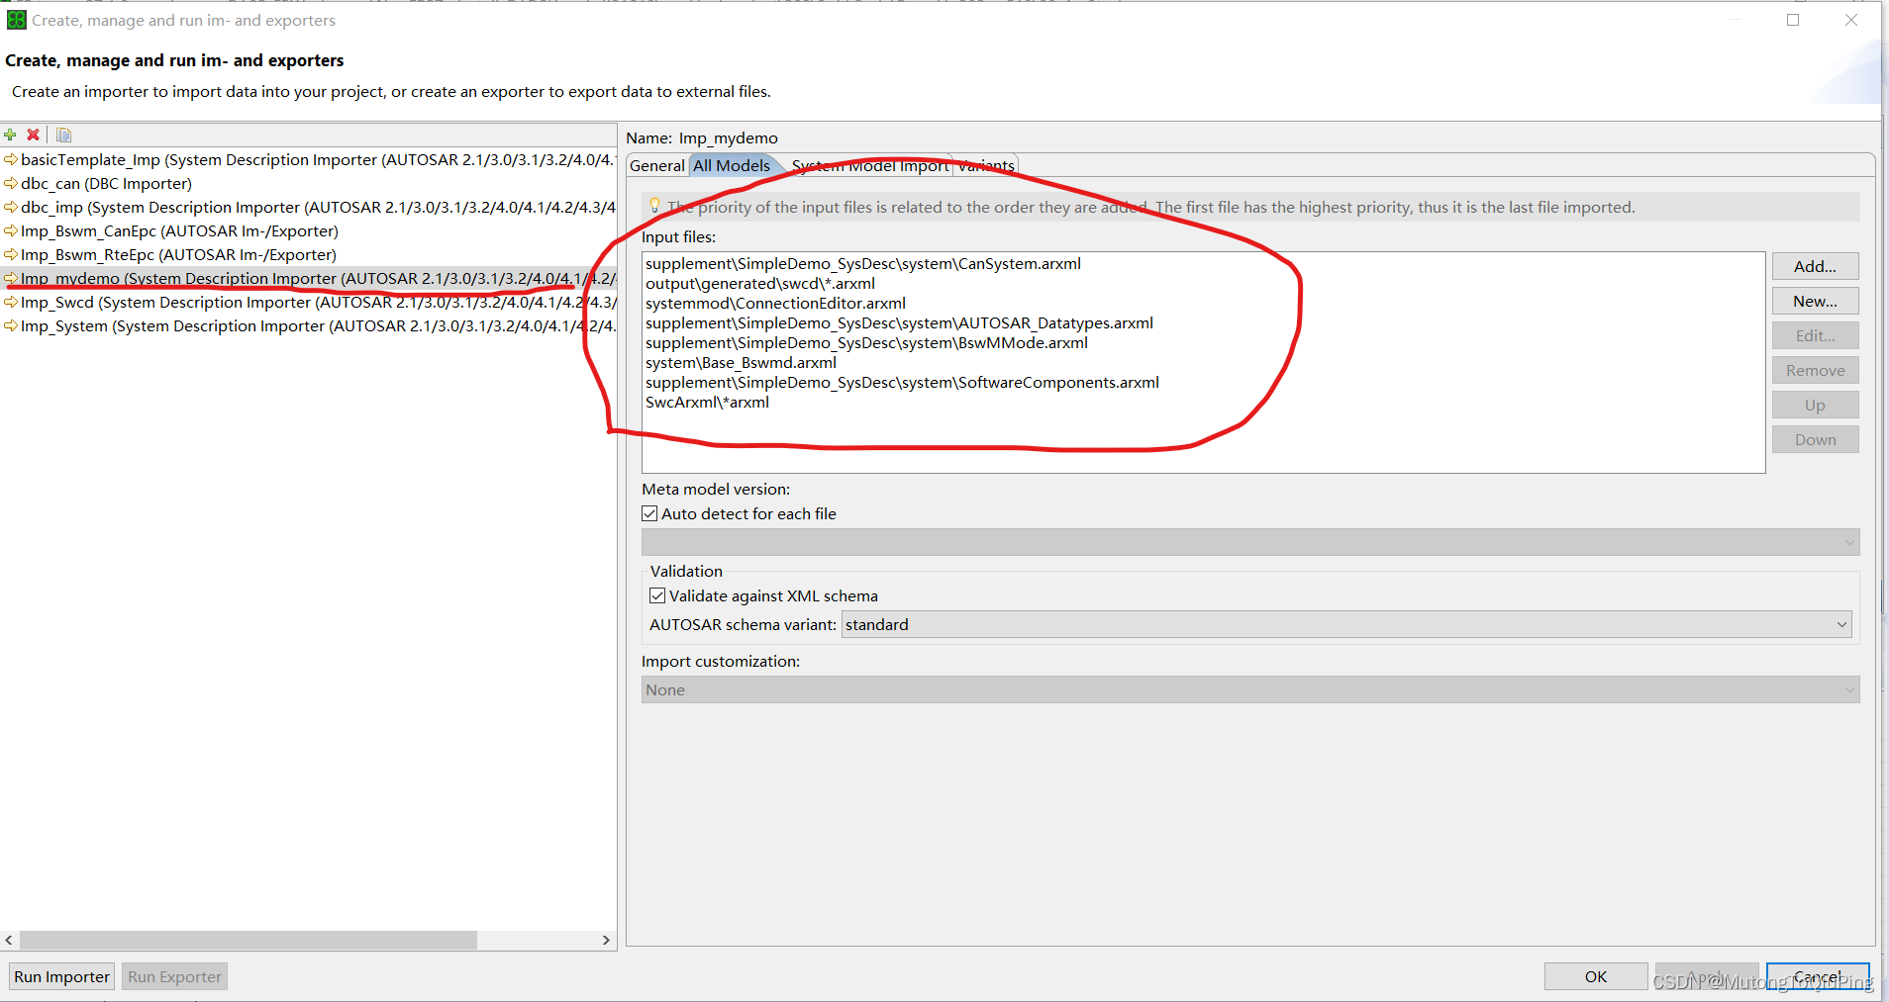Click the arrow icon beside basicTemplate_Imp
This screenshot has height=1002, width=1889.
coord(11,159)
